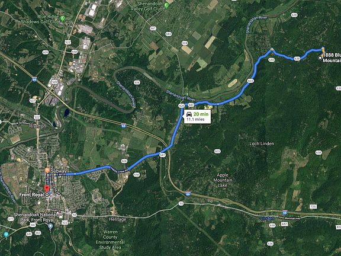Select the Warren County Environmental Study Area label

[x=110, y=239]
